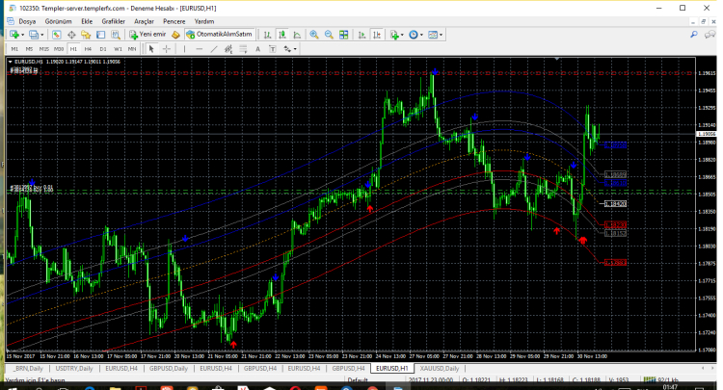
Task: Select the Fibonacci retracement tool
Action: [x=243, y=49]
